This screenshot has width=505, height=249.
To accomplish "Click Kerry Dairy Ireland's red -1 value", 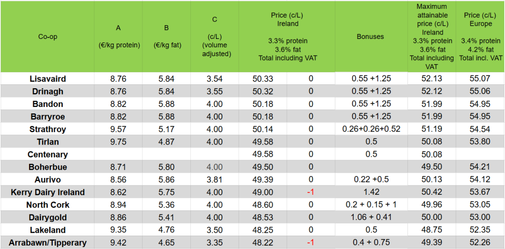I will [311, 192].
